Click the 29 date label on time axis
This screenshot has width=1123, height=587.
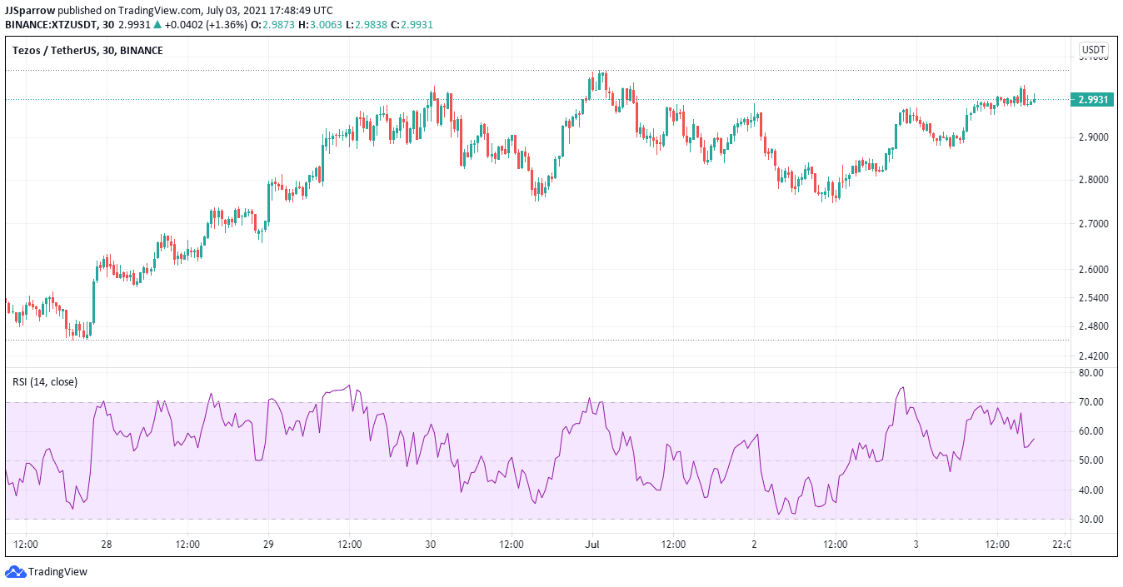click(268, 545)
